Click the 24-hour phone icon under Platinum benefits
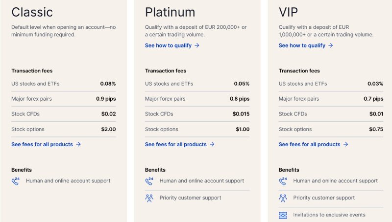 (x=149, y=181)
